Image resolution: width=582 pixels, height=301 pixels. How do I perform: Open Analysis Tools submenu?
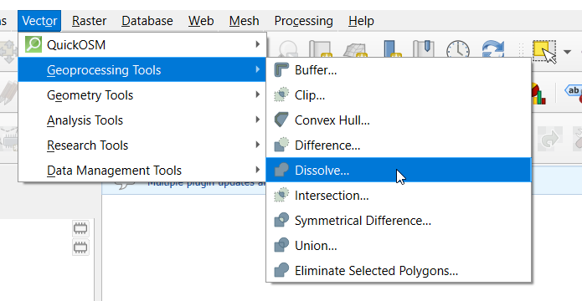(x=142, y=120)
